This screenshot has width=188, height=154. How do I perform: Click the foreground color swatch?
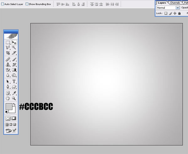coord(8,107)
